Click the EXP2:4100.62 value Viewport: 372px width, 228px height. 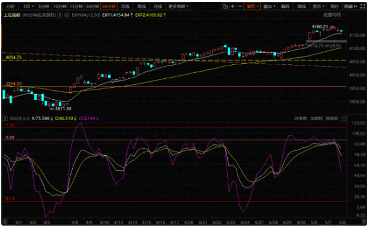151,15
